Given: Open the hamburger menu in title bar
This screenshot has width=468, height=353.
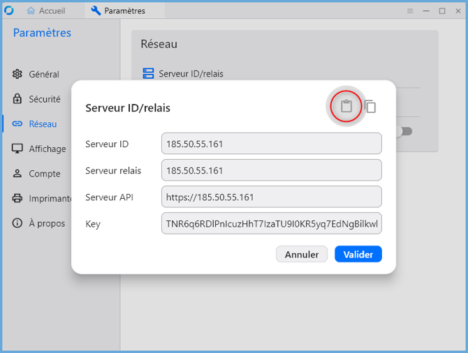Looking at the screenshot, I should pyautogui.click(x=410, y=11).
